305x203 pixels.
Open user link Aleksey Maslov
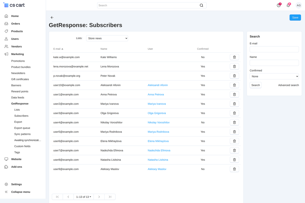157,169
